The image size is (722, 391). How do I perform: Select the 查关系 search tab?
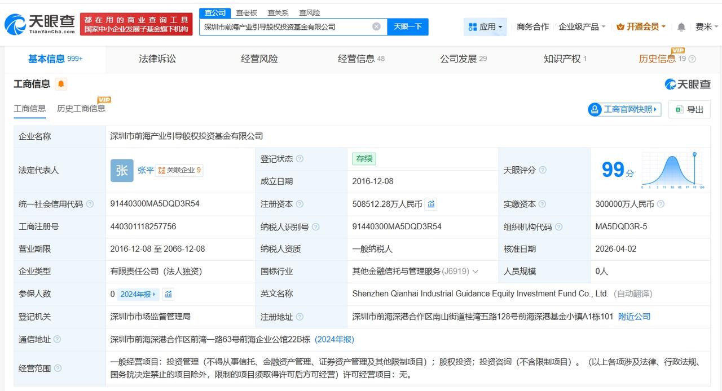[278, 12]
